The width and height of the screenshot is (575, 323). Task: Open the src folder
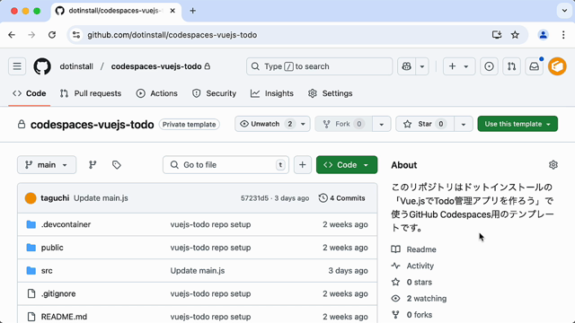click(x=47, y=271)
